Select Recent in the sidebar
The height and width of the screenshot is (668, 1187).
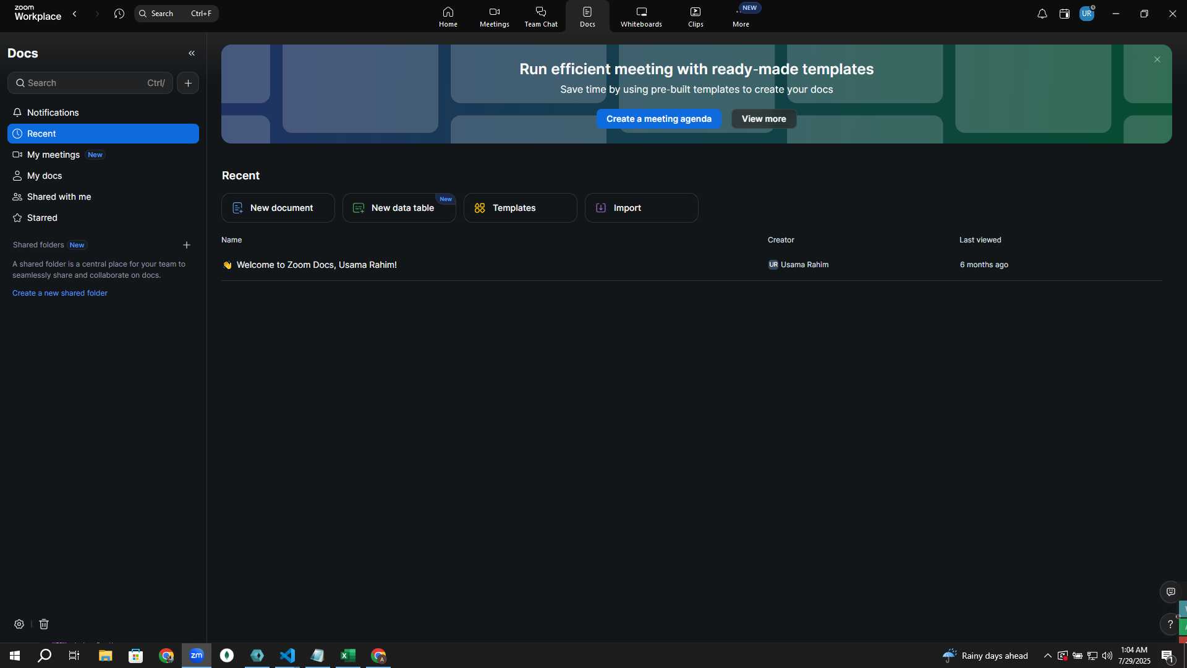(103, 134)
